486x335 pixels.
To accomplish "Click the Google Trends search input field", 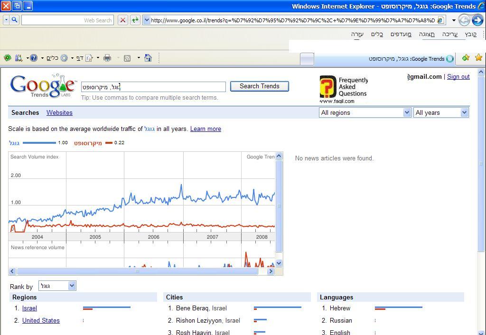I will click(153, 87).
